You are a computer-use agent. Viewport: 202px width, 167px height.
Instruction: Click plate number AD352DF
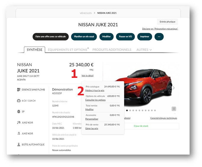pos(57,93)
